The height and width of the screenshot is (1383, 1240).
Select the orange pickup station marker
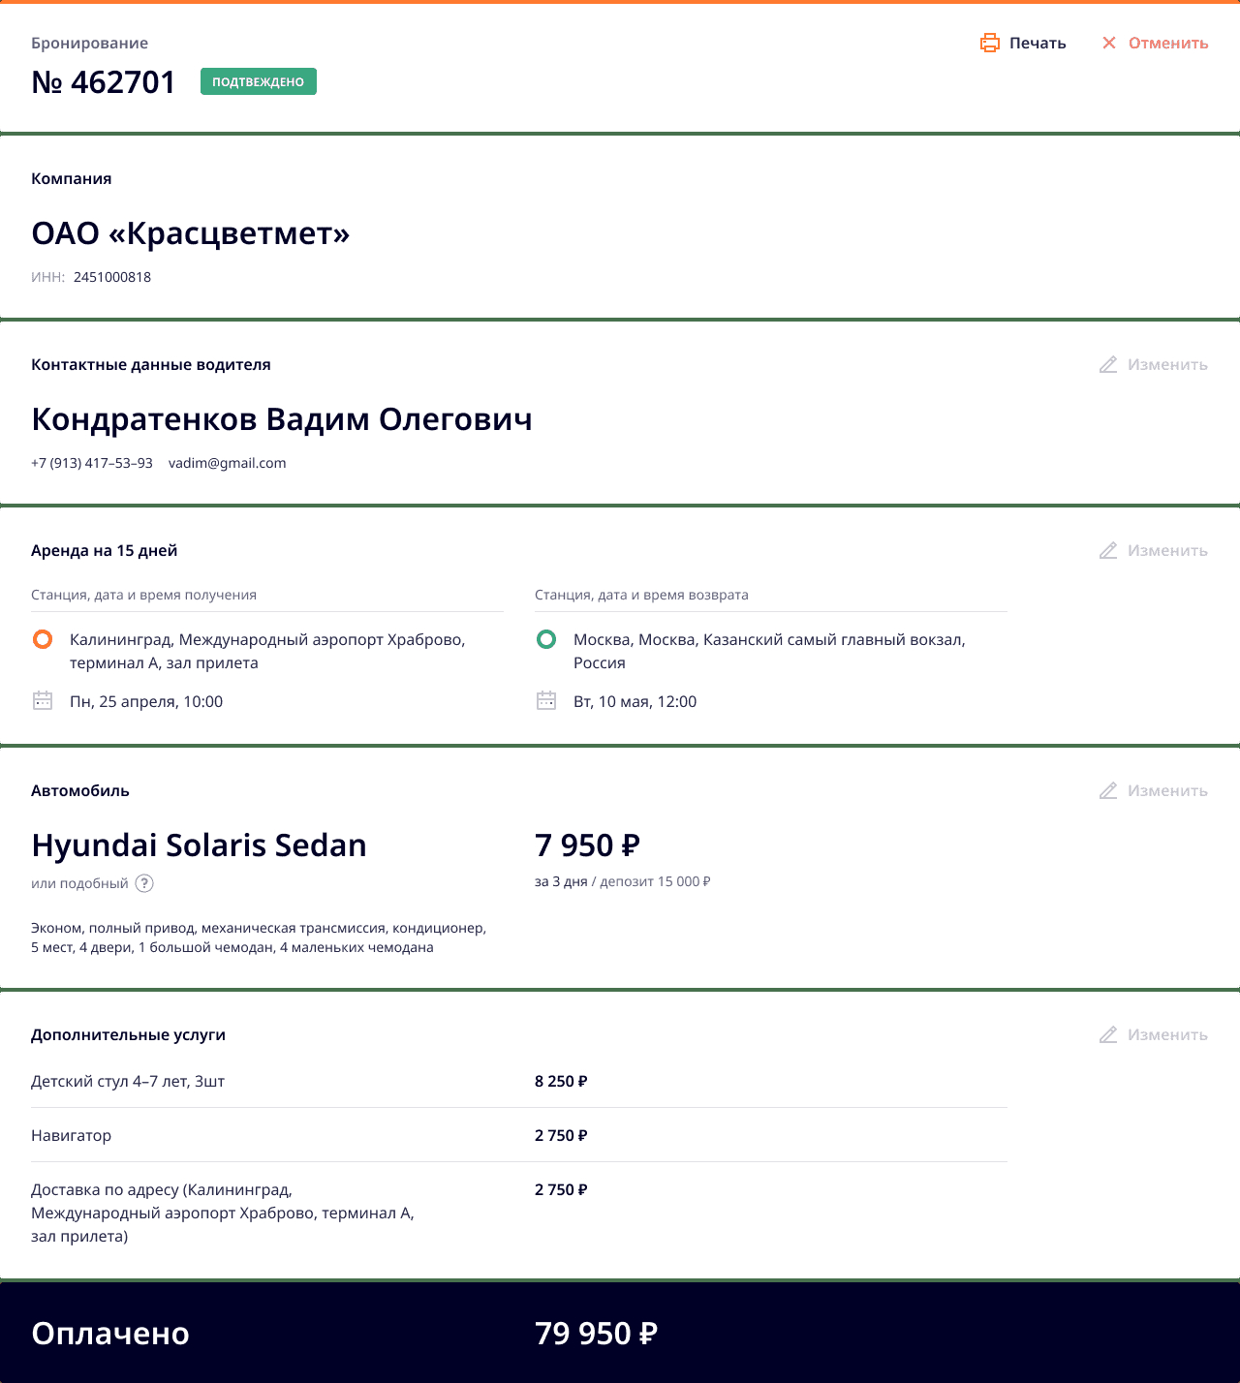(43, 639)
